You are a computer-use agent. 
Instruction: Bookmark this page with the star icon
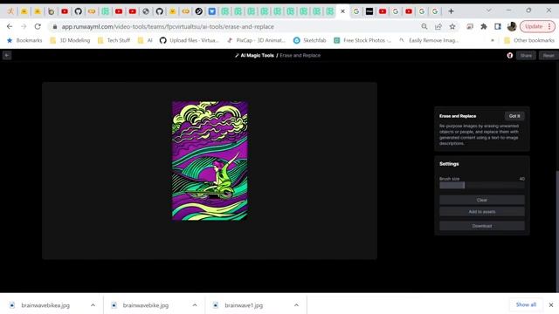[x=452, y=26]
